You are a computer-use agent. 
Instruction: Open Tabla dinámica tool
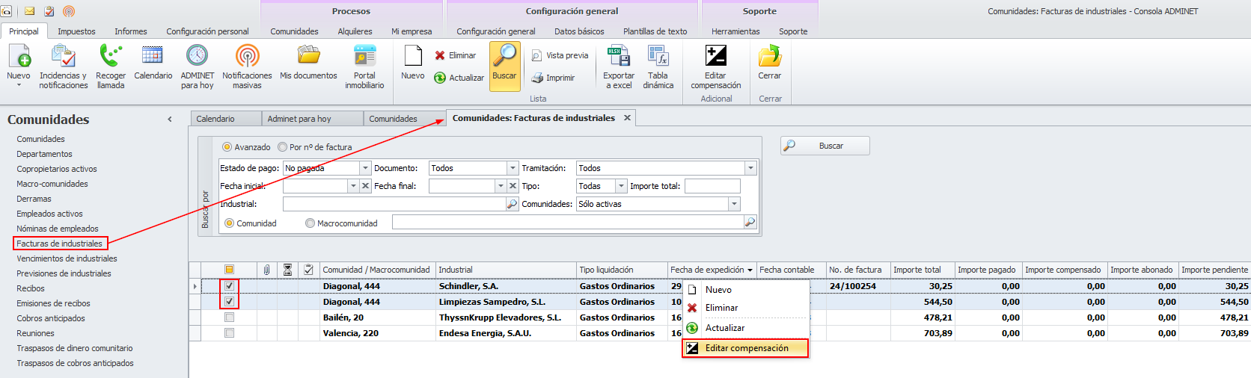point(658,58)
